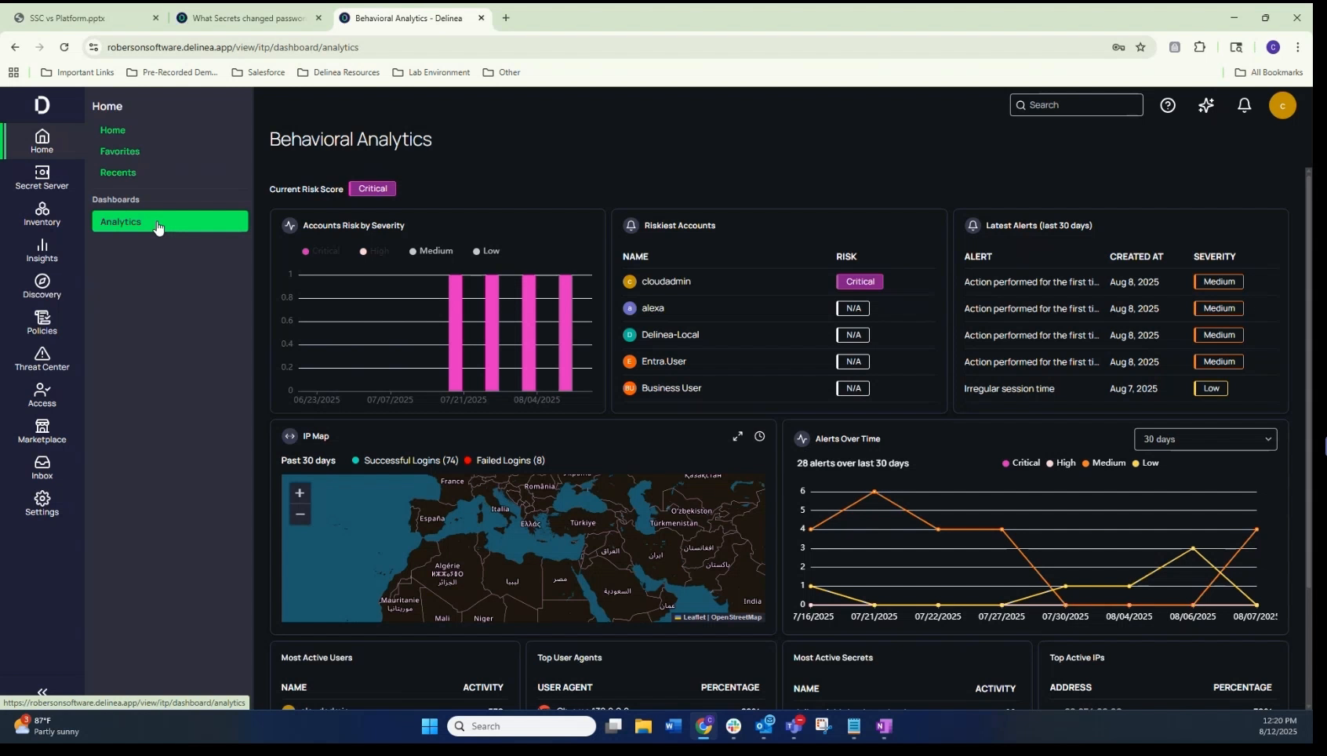The height and width of the screenshot is (756, 1327).
Task: Open the Other bookmarks folder
Action: 502,72
